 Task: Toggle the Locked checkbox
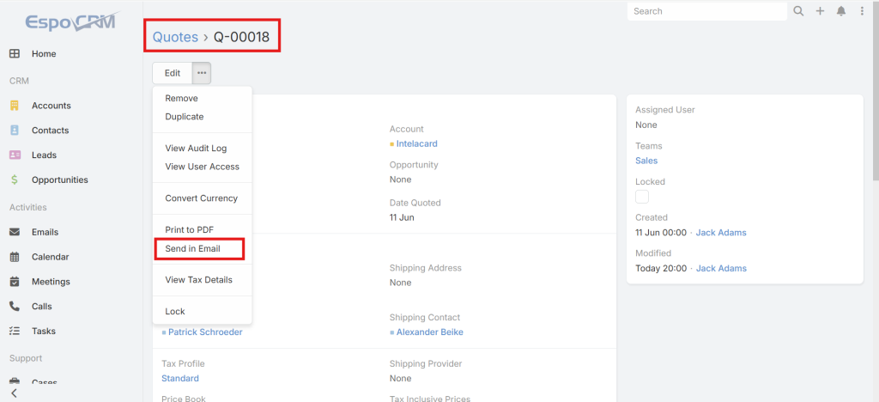642,197
